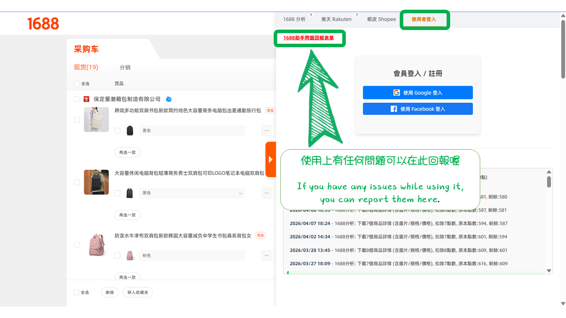Click the store name 保定量潮箱包制造有限公司

(x=127, y=99)
